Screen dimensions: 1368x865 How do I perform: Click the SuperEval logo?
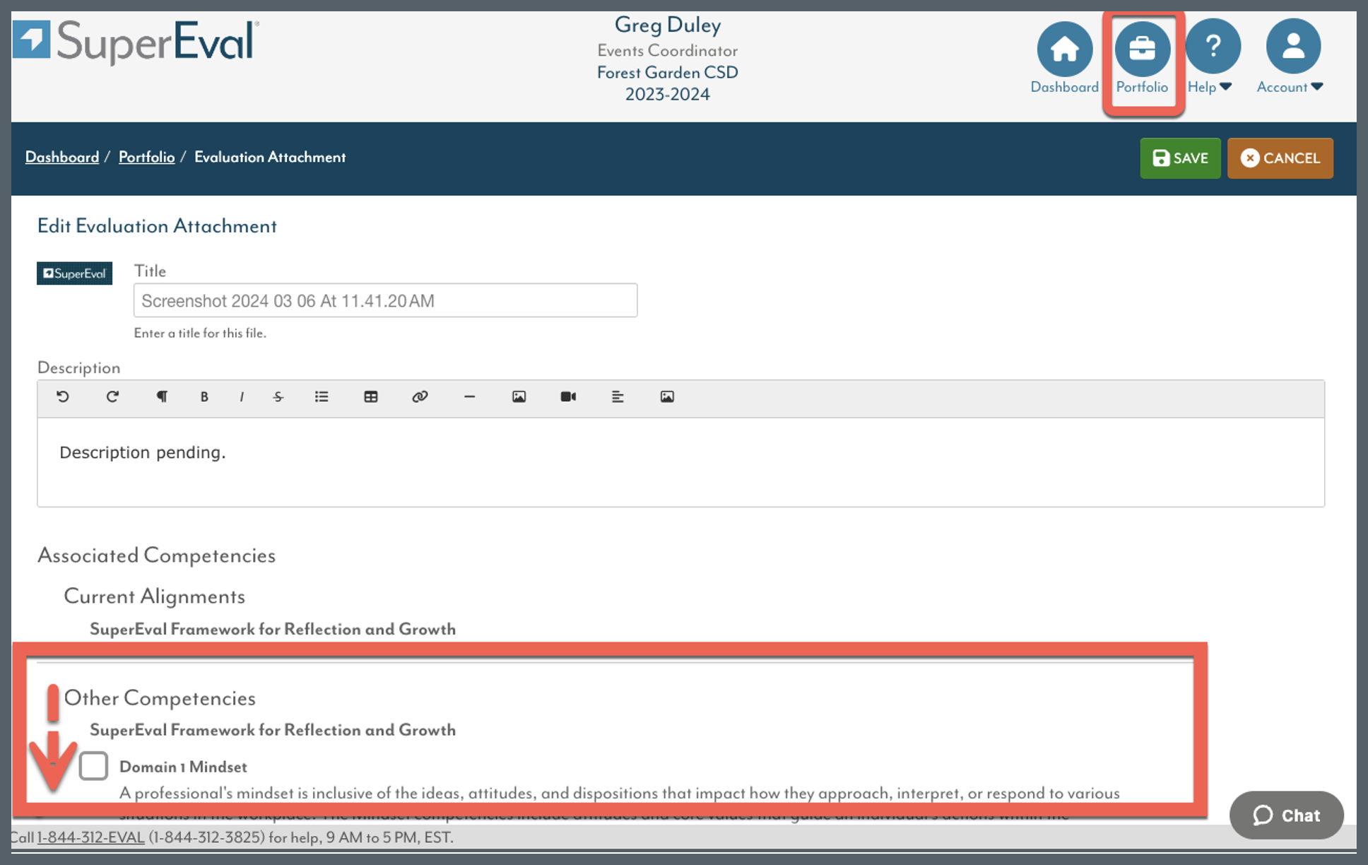136,42
